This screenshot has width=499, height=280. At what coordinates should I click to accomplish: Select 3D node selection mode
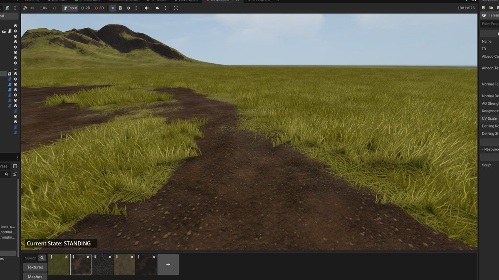click(x=99, y=8)
